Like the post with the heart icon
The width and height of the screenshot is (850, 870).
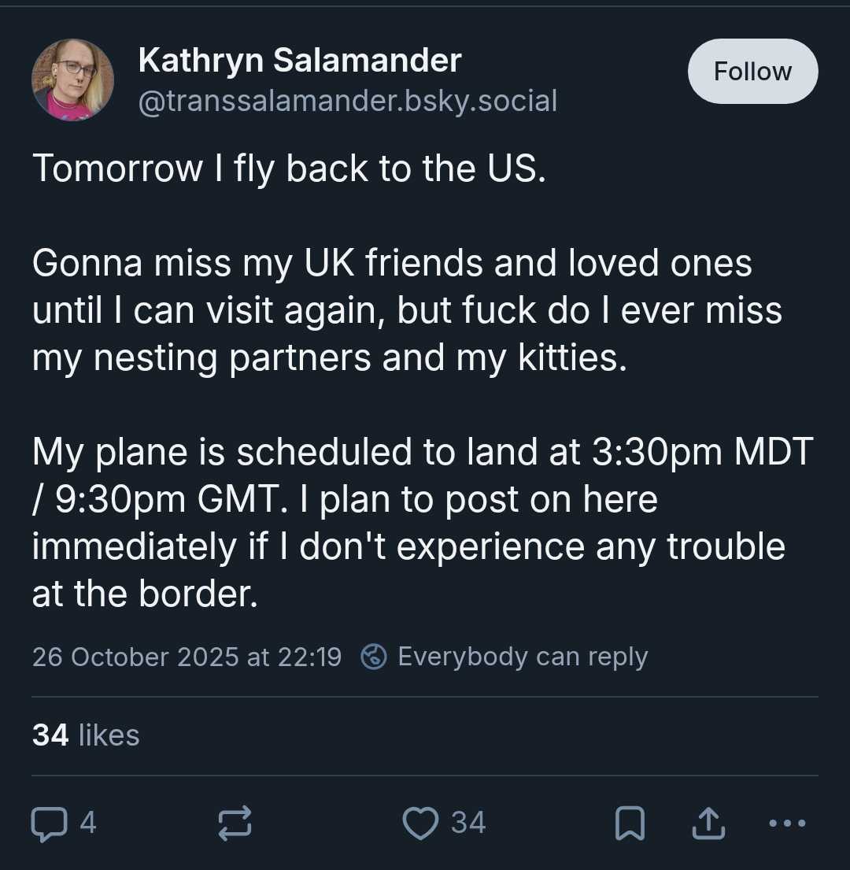(x=420, y=823)
